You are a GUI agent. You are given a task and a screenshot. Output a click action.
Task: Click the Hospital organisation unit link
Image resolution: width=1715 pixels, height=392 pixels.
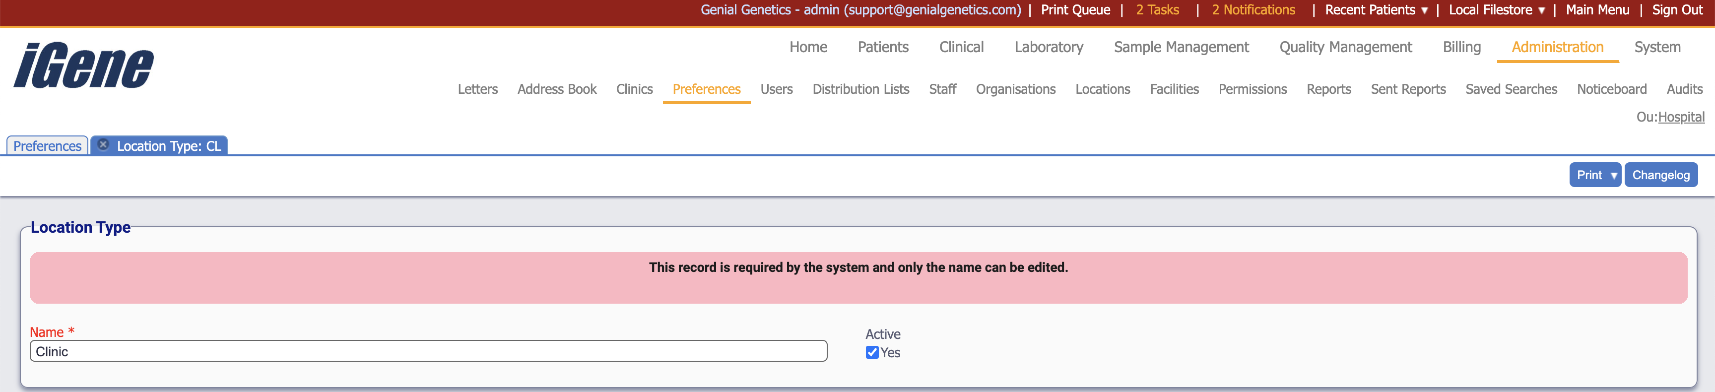(x=1680, y=117)
